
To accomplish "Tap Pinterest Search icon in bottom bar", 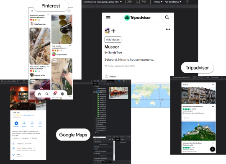I will tap(47, 94).
